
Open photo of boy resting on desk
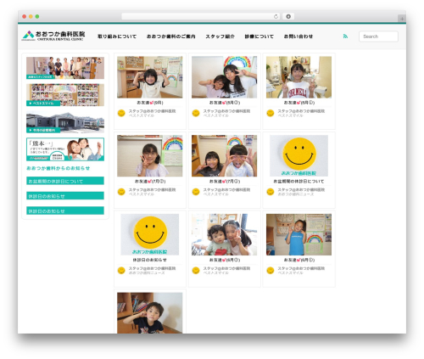coord(150,313)
